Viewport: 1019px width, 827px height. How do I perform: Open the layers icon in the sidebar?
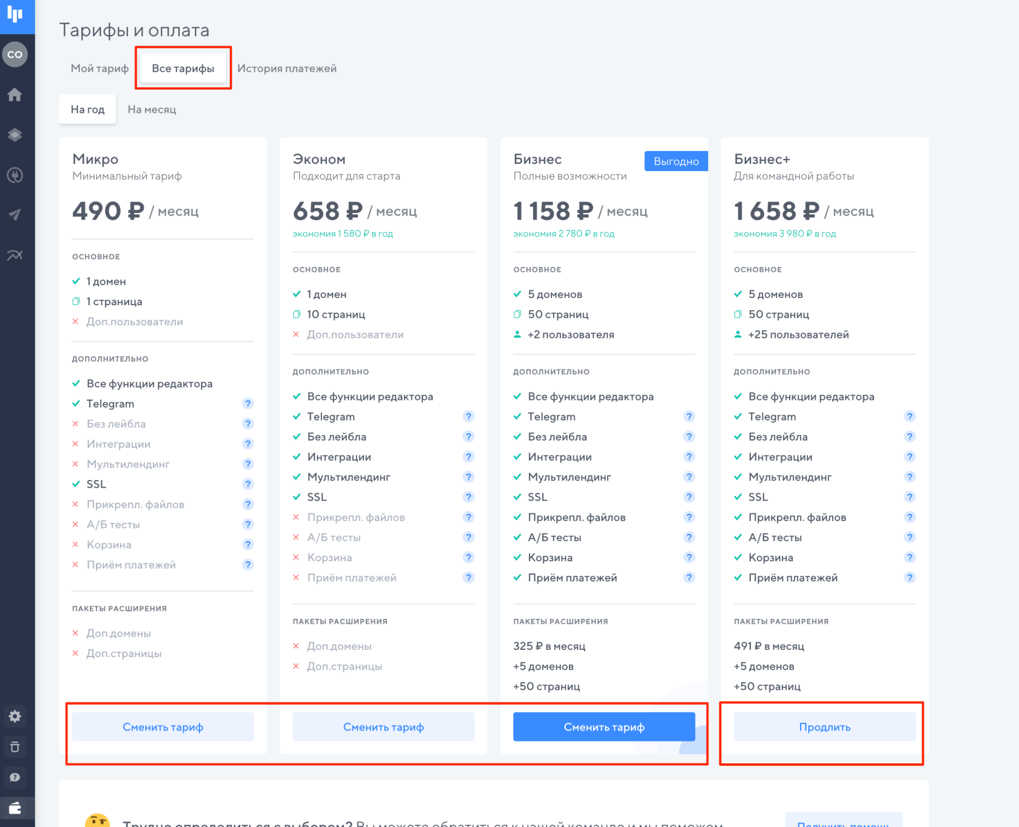[15, 135]
